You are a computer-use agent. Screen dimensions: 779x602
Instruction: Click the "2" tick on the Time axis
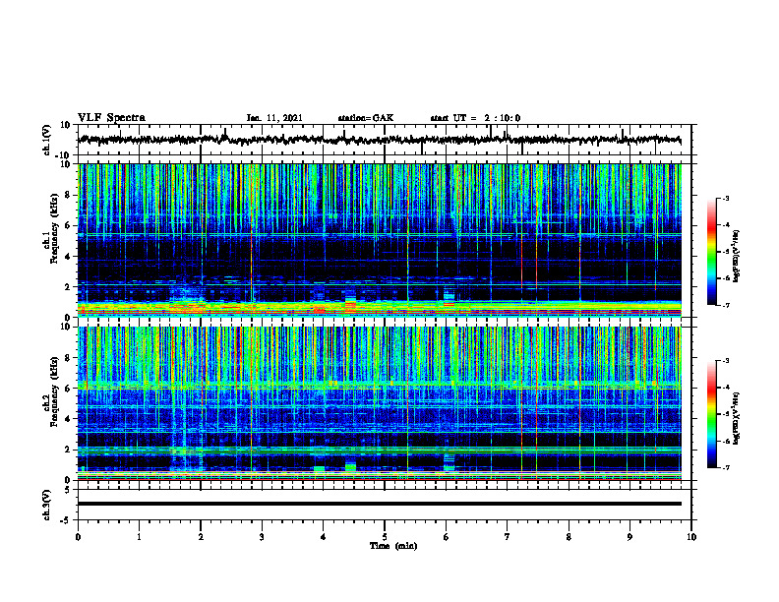[201, 537]
